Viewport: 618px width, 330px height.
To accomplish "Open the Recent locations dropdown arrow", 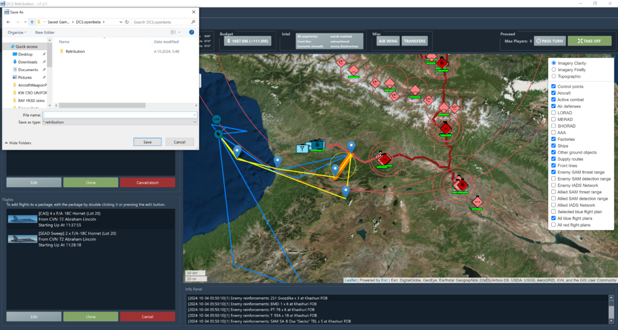I will [x=25, y=22].
